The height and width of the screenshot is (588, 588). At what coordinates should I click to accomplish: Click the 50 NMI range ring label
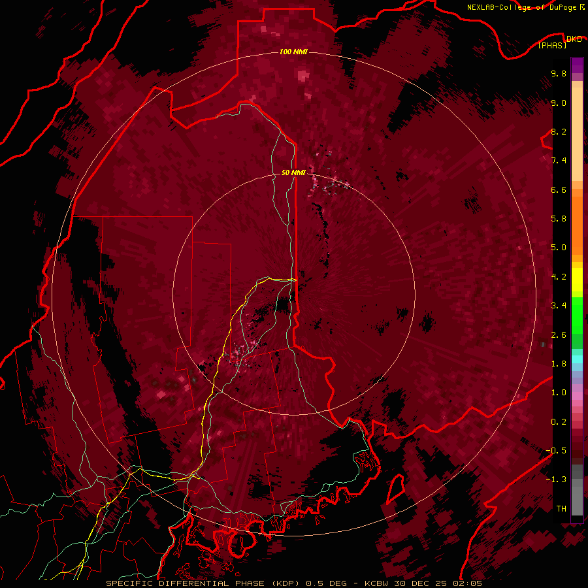[x=293, y=172]
